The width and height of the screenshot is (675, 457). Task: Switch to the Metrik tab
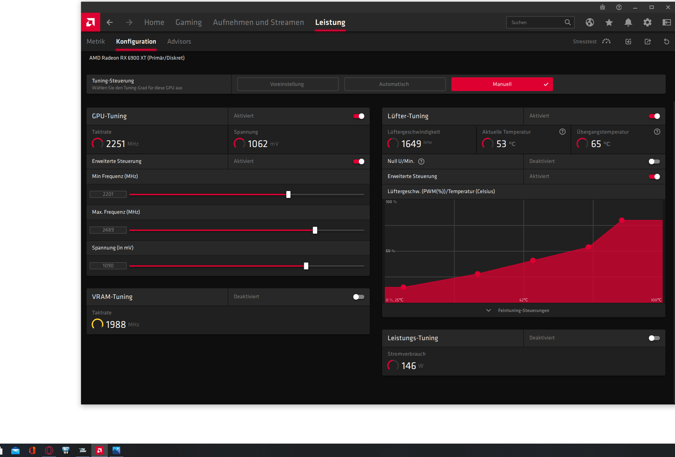[x=95, y=42]
